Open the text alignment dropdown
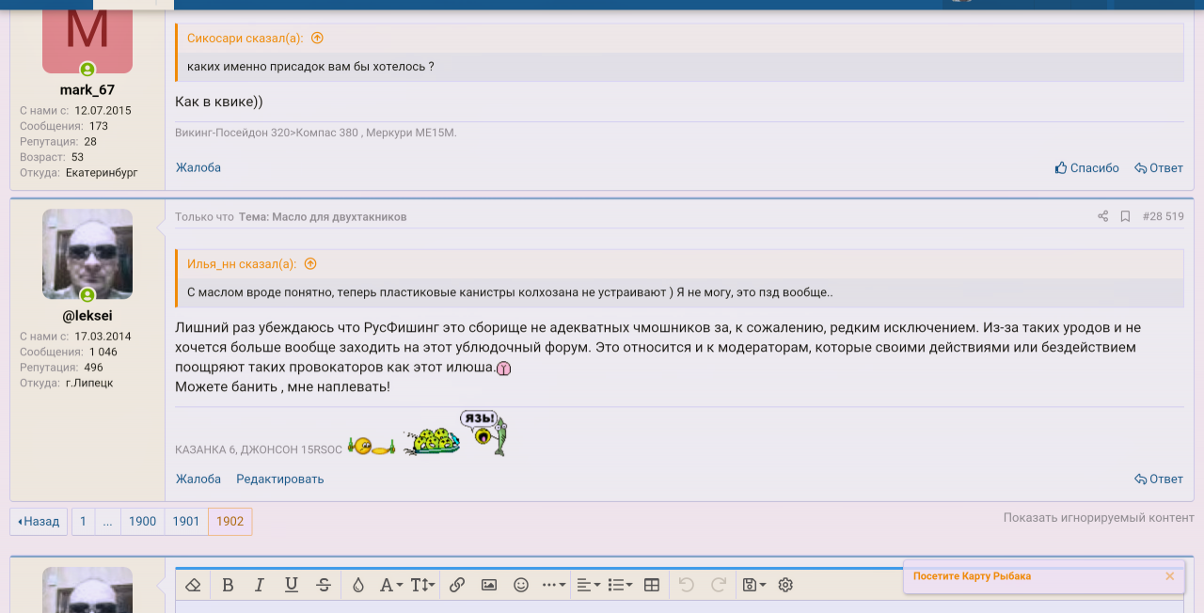The image size is (1204, 613). 588,585
